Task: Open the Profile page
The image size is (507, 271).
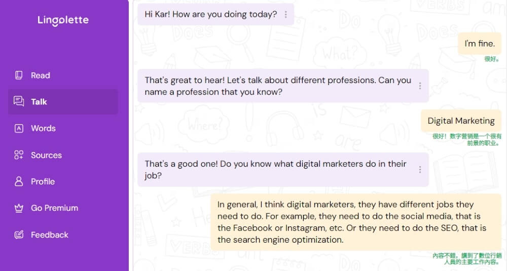Action: coord(43,181)
